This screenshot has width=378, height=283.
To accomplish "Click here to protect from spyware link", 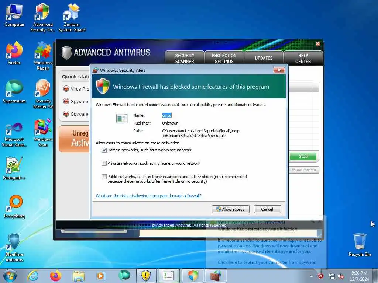I will point(267,262).
